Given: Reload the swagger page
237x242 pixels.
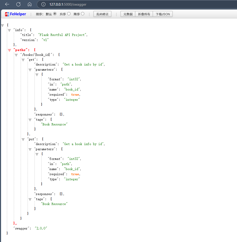Looking at the screenshot, I should 18,4.
